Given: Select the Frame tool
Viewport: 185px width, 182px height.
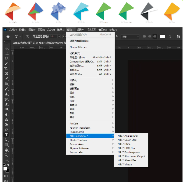Looking at the screenshot, I should point(6,74).
